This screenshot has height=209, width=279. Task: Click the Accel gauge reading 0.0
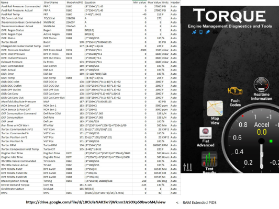pos(262,132)
